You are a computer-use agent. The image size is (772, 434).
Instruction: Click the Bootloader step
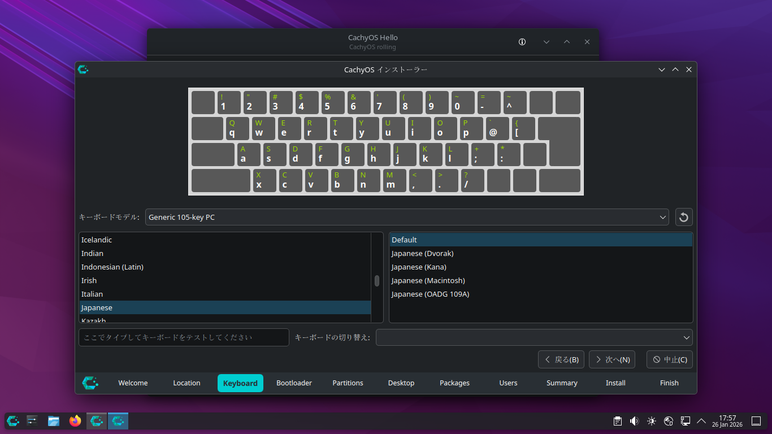[x=294, y=383]
